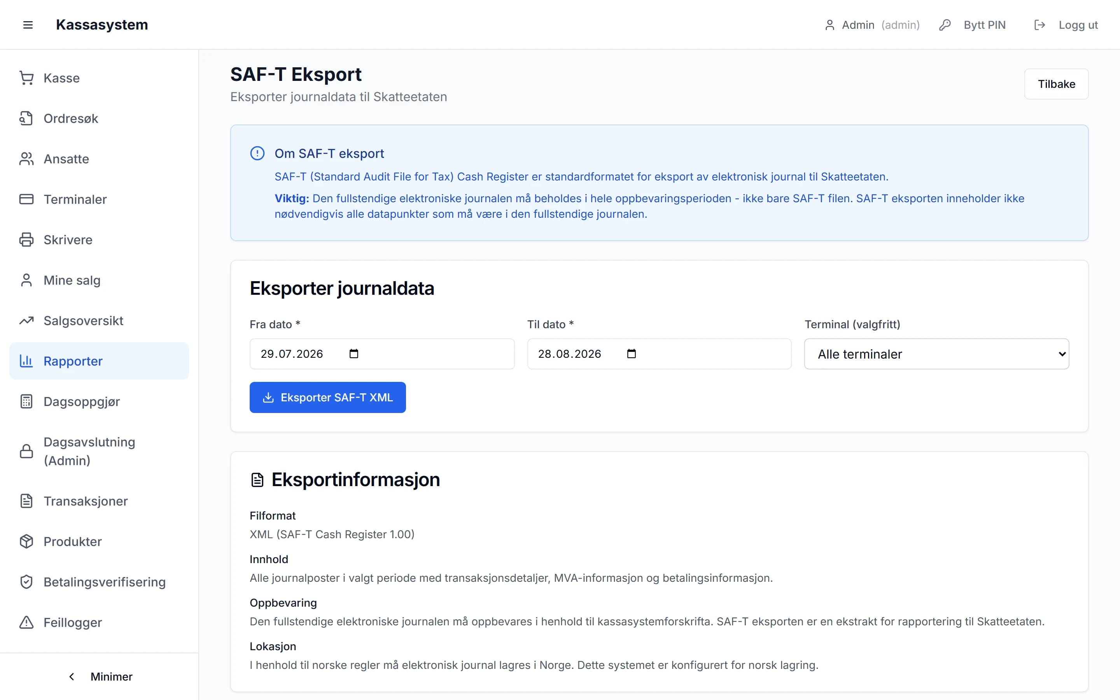The image size is (1120, 700).
Task: Click the Ordresøk document search icon
Action: [x=26, y=119]
